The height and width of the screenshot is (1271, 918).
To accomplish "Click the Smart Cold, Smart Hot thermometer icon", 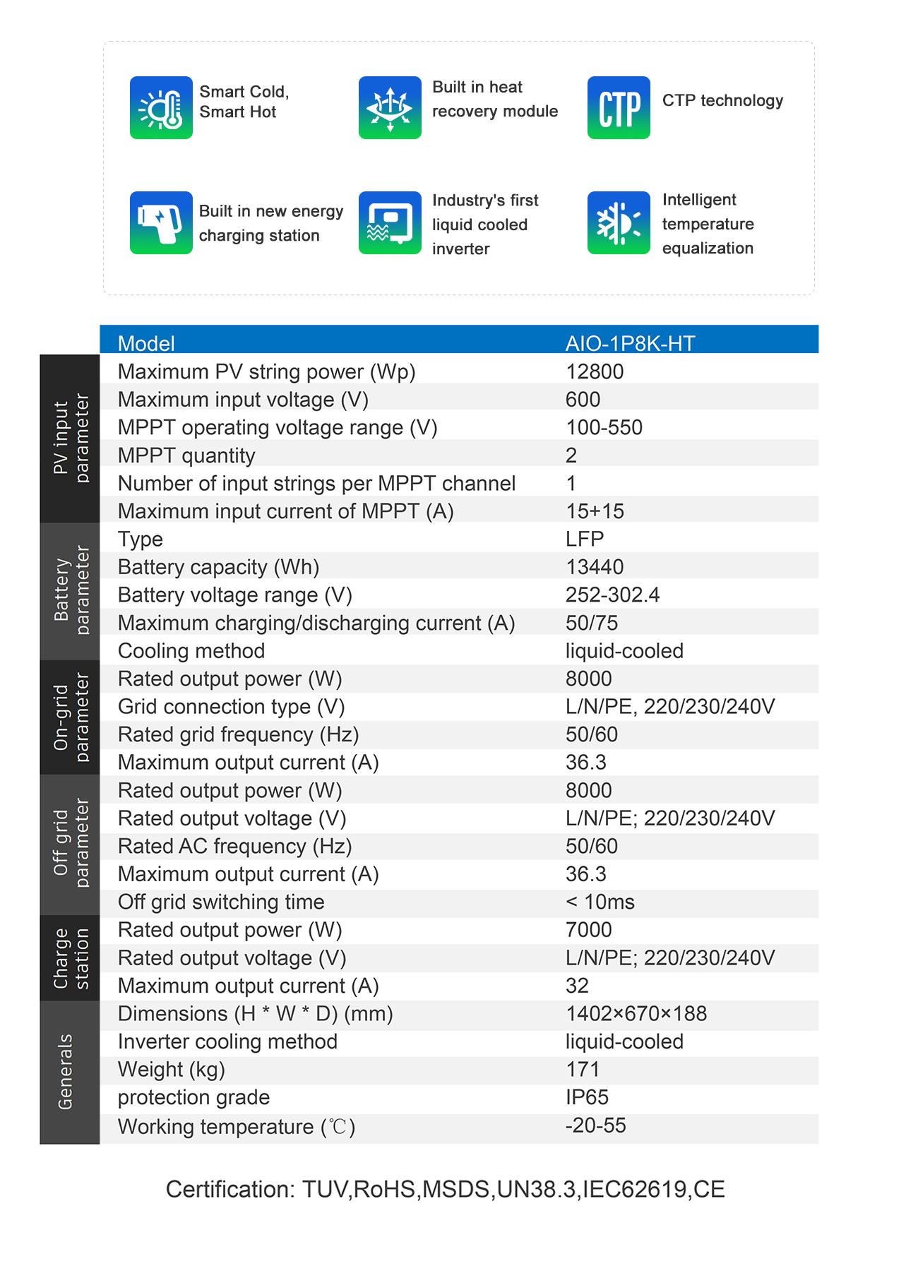I will 161,107.
